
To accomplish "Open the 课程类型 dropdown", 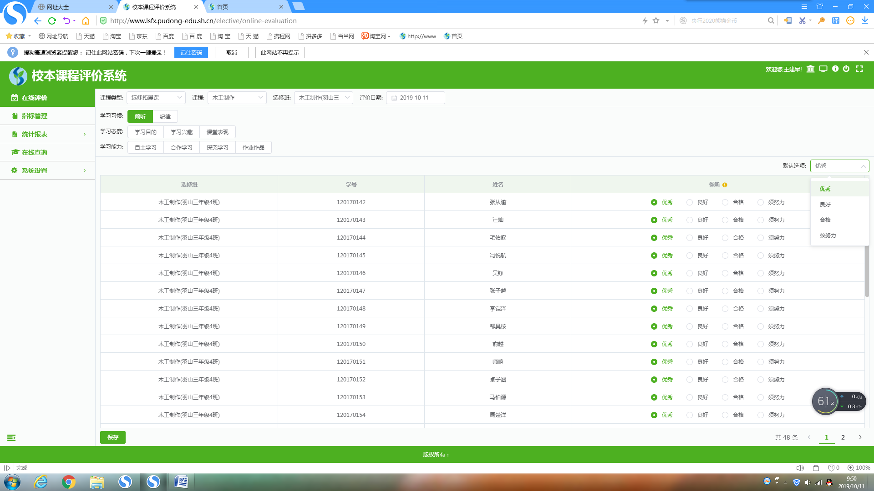I will pos(156,98).
